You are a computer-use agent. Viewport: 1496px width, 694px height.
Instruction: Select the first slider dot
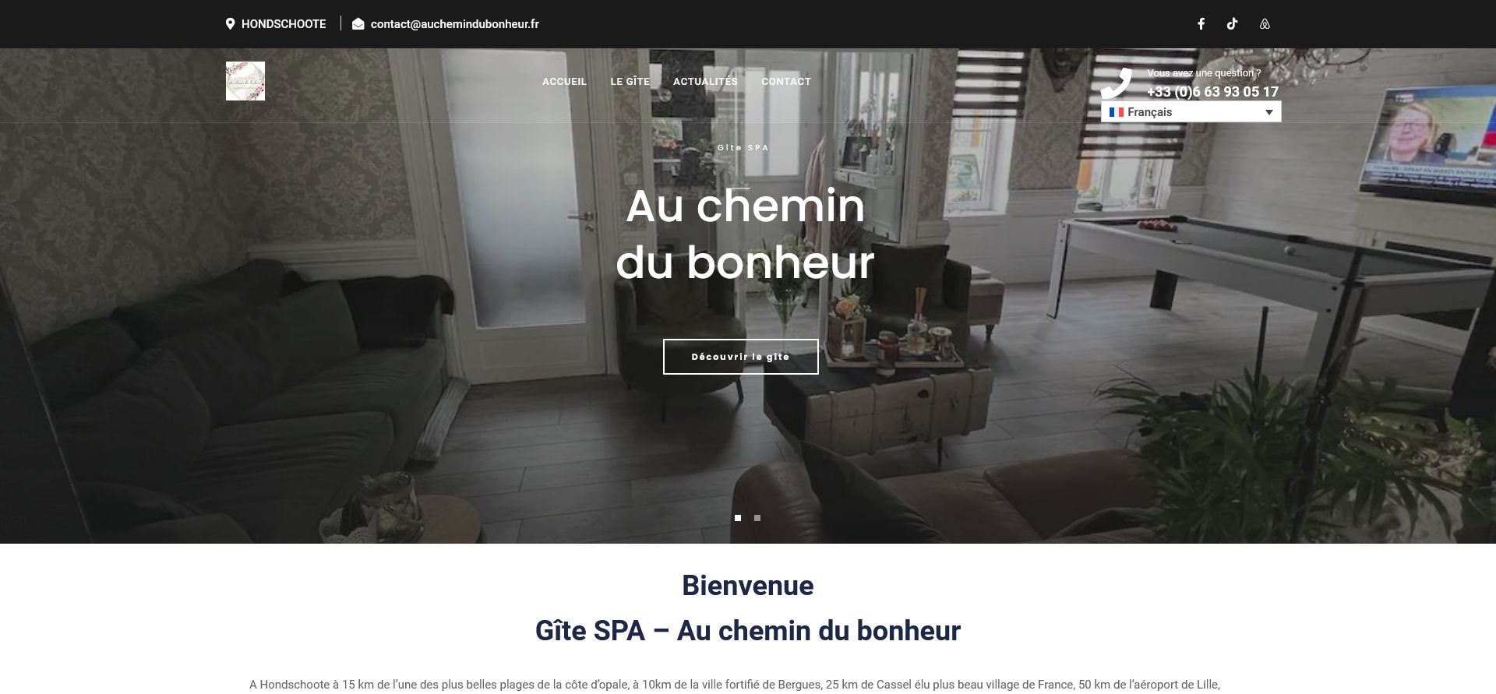click(x=738, y=518)
